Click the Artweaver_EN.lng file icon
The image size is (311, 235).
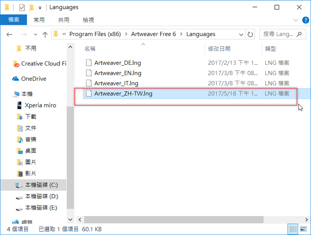pos(89,73)
